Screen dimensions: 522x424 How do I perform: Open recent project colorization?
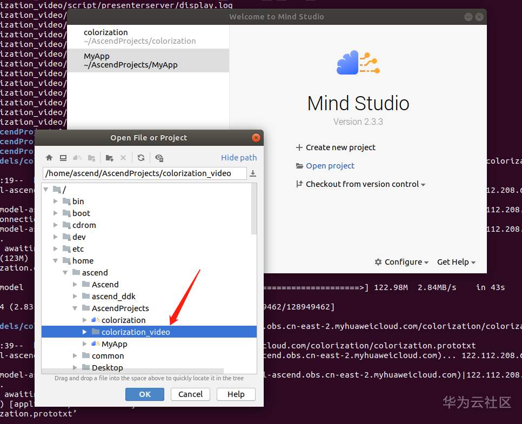click(148, 37)
